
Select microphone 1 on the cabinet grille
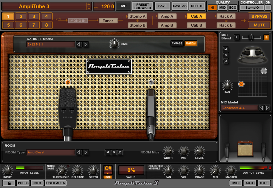coord(151,110)
